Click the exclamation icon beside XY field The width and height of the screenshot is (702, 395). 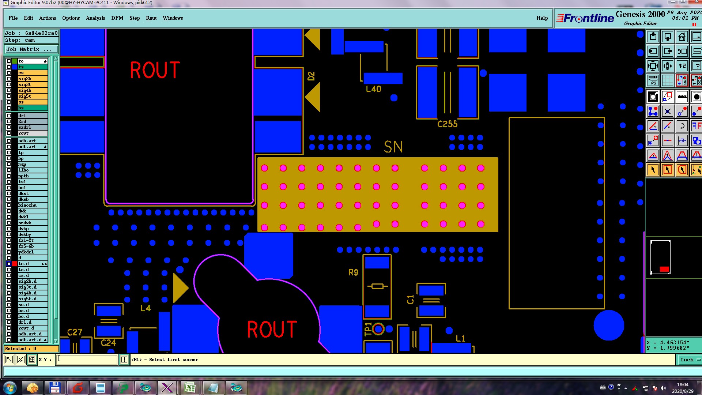coord(124,360)
